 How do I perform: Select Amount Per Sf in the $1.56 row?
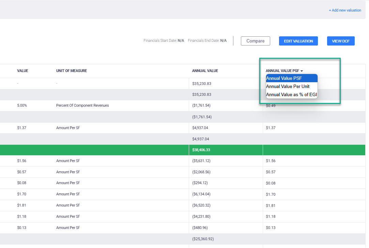pos(68,161)
